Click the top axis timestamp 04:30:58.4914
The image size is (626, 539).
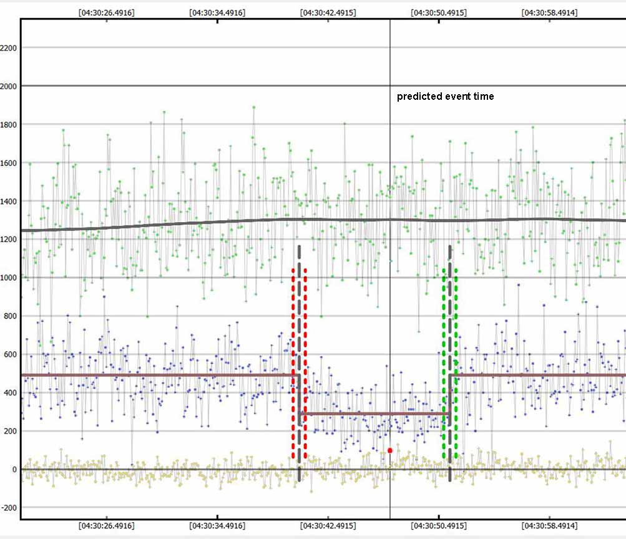[x=550, y=12]
